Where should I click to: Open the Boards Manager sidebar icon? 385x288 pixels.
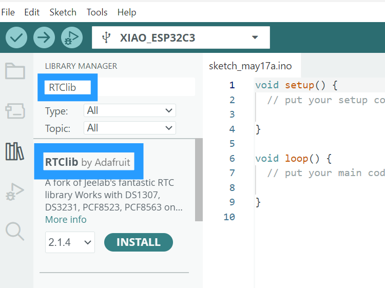(x=15, y=111)
